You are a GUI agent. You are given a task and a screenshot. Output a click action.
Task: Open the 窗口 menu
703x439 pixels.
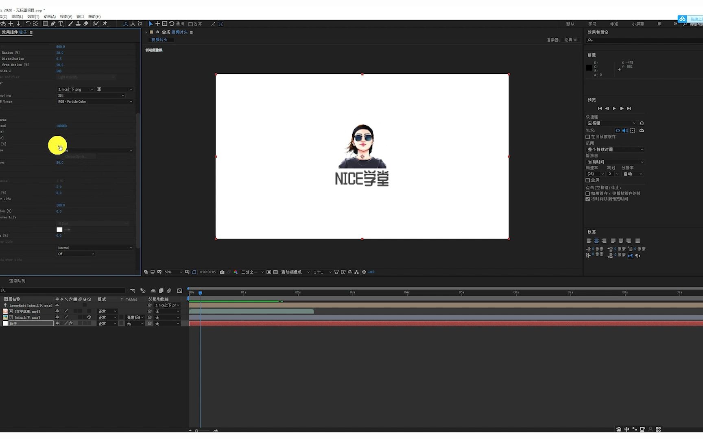click(80, 17)
